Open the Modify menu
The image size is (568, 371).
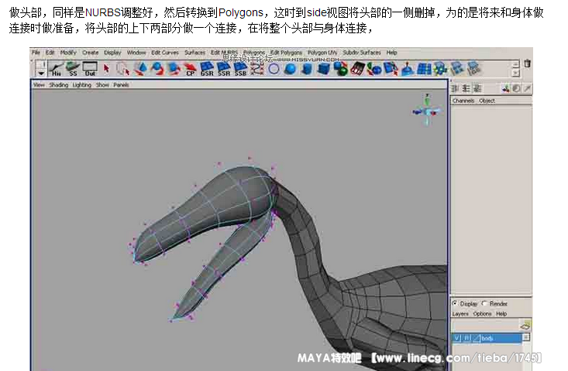tap(68, 53)
